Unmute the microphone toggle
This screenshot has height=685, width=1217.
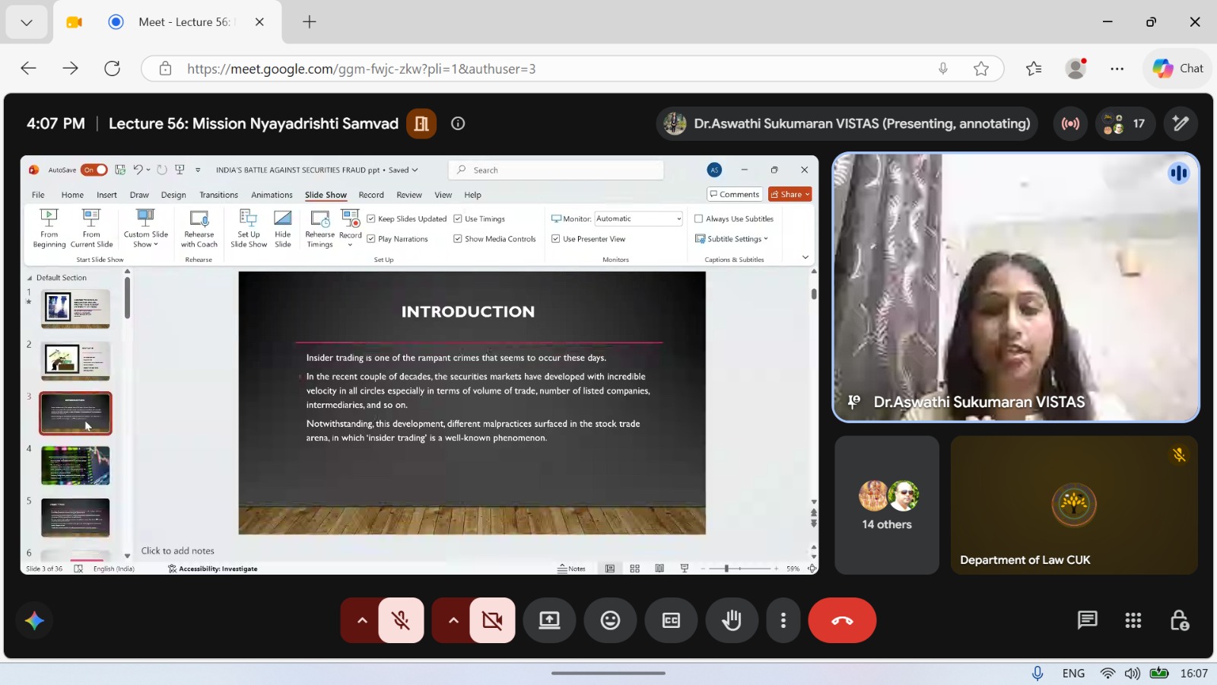point(401,620)
